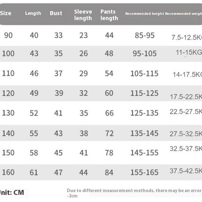The width and height of the screenshot is (202, 202).
Task: Select the Recommended height header
Action: tap(145, 14)
